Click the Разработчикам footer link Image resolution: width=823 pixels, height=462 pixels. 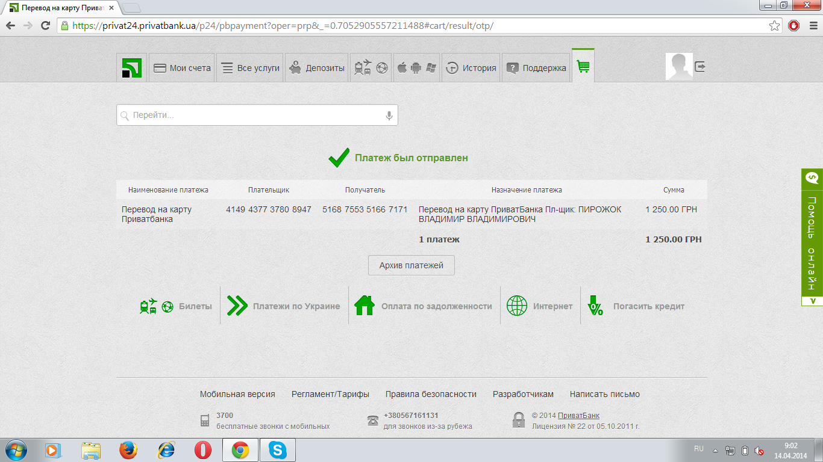coord(523,394)
